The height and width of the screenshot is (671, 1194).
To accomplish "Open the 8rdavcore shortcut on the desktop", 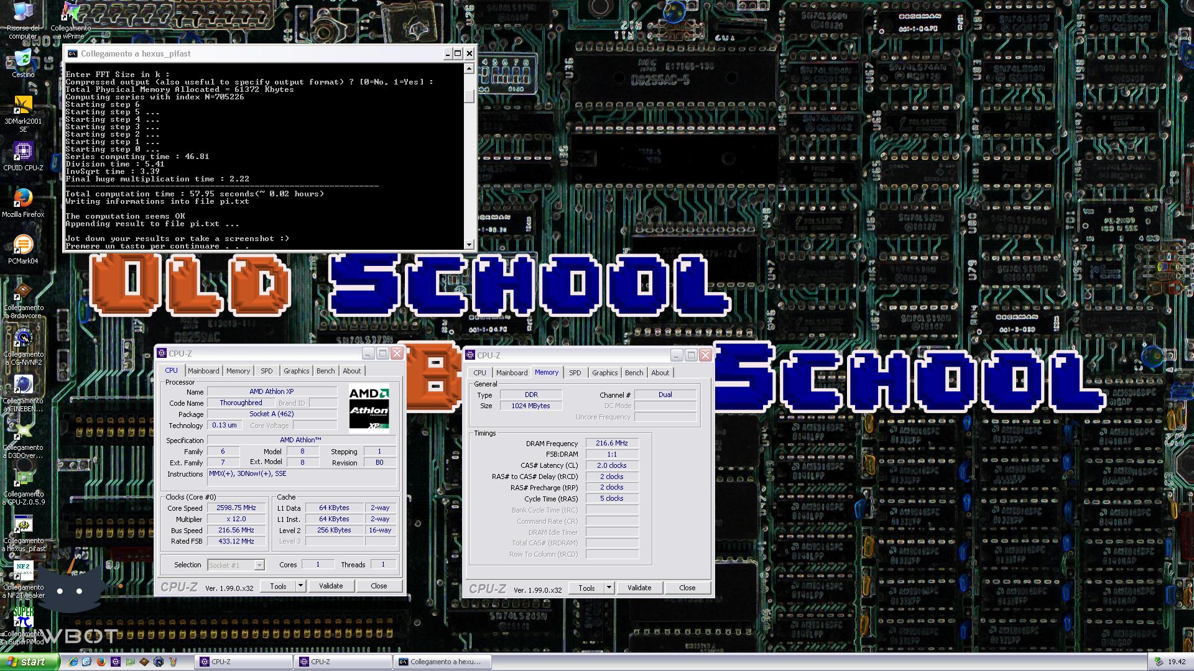I will [23, 301].
